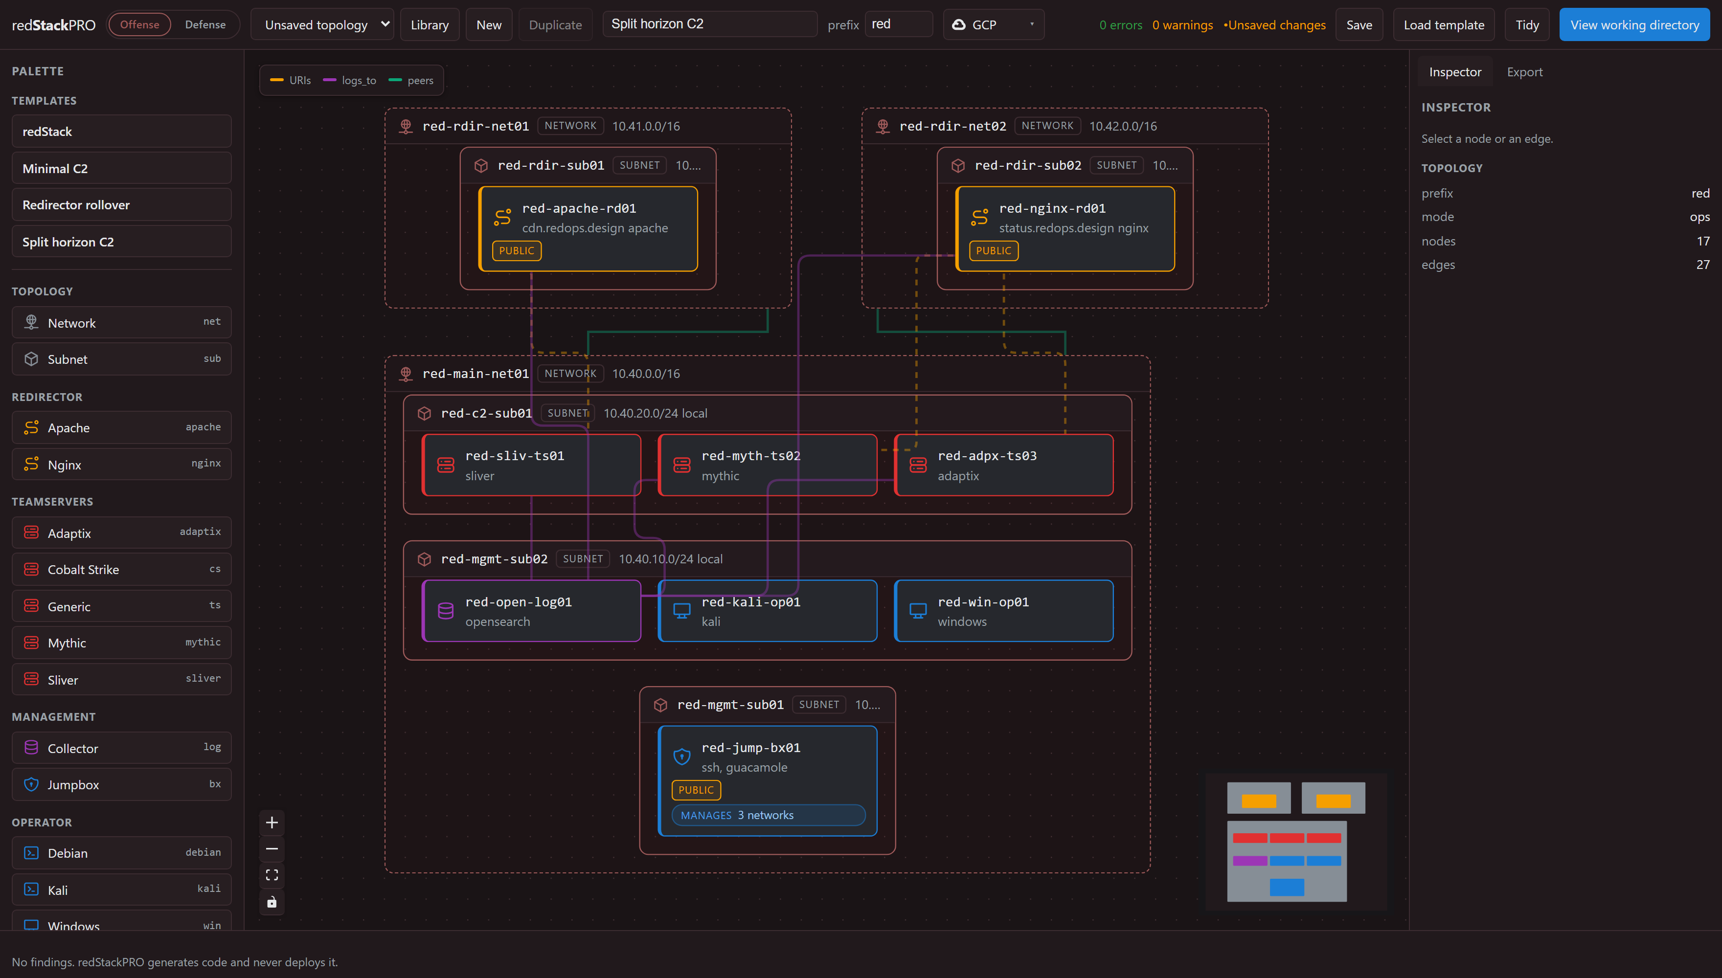The height and width of the screenshot is (978, 1722).
Task: Select the Nginx redirector palette item
Action: (x=122, y=464)
